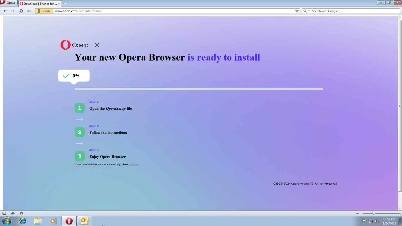Bookmark page with the star icon
Screen dimensions: 402x226
(x=297, y=11)
